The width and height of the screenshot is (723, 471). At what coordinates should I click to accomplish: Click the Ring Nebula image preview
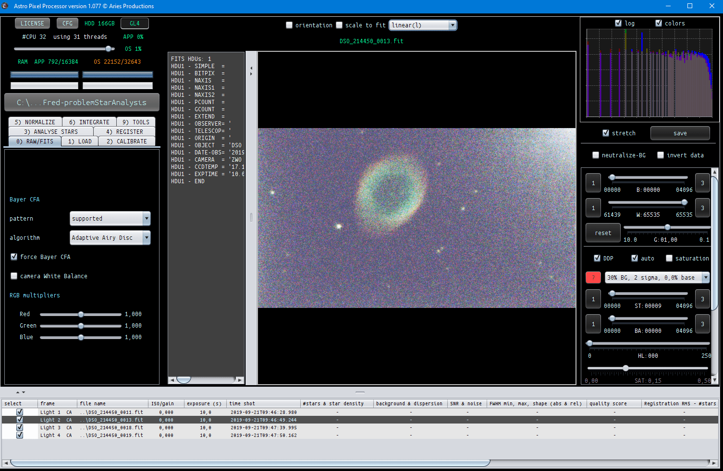417,218
